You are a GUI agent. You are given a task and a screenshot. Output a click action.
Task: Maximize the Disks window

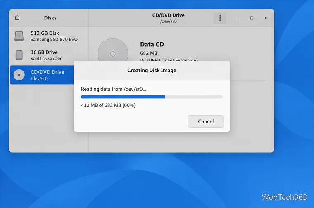coord(252,18)
